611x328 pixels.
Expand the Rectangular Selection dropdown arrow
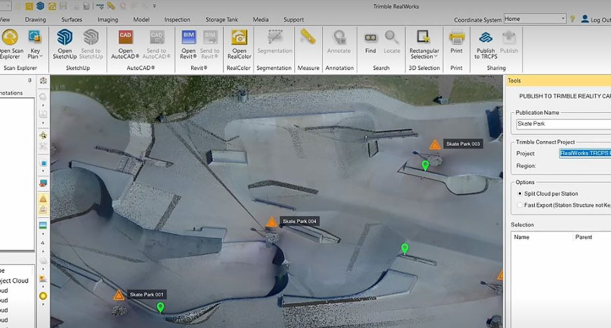tap(436, 56)
